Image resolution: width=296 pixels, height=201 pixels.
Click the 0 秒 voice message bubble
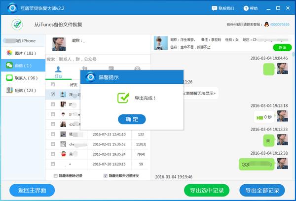pyautogui.click(x=264, y=117)
